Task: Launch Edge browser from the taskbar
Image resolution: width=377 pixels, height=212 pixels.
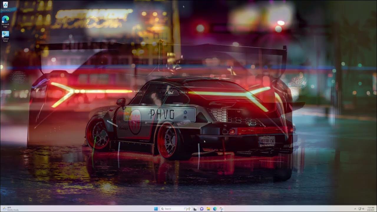Action: click(215, 209)
